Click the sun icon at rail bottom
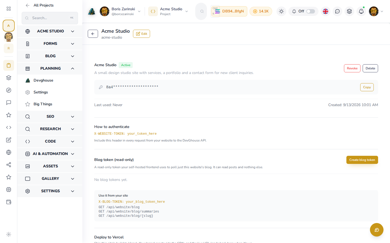 point(9,234)
